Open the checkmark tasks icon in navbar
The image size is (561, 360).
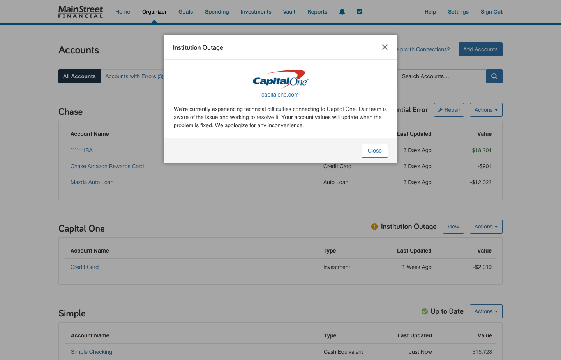click(x=360, y=12)
